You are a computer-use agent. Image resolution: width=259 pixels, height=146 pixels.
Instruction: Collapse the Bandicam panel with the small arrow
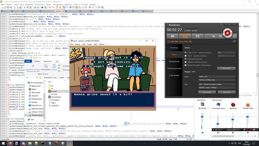tap(232, 41)
